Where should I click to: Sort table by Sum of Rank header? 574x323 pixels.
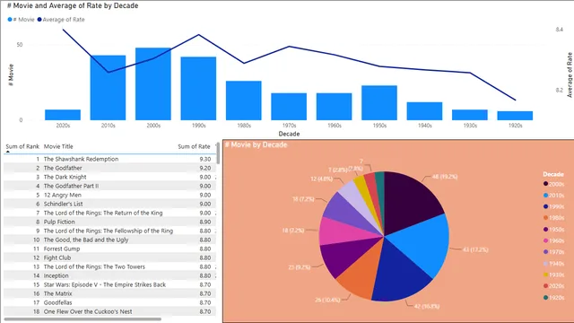22,146
